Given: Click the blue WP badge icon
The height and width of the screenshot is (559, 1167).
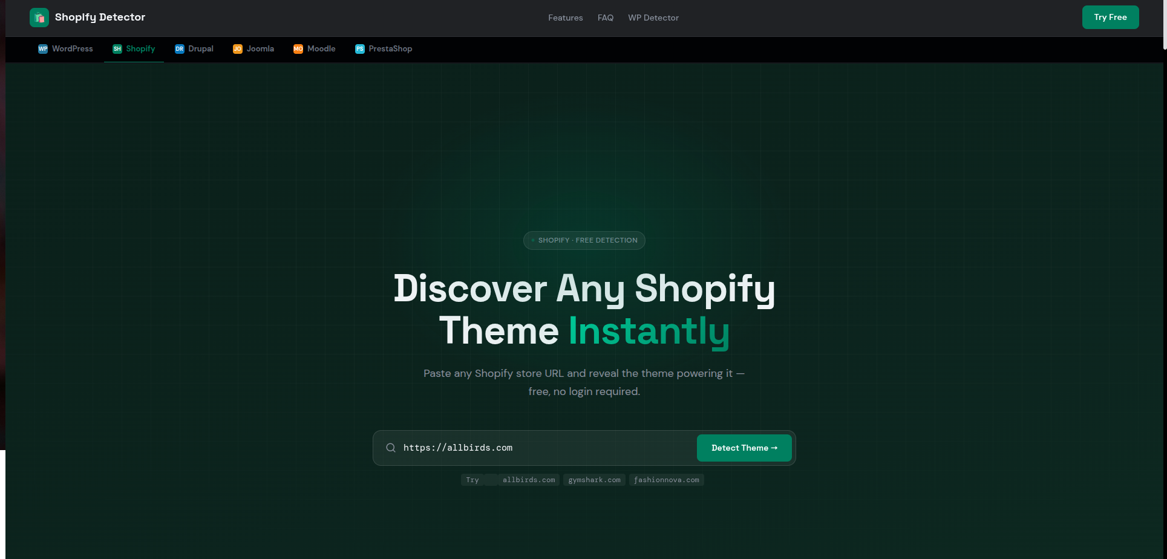Looking at the screenshot, I should tap(43, 49).
